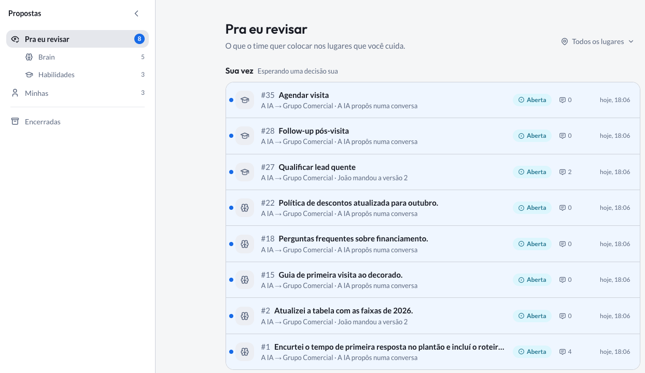Image resolution: width=645 pixels, height=373 pixels.
Task: Select Pra eu revisar in sidebar
Action: (x=77, y=39)
